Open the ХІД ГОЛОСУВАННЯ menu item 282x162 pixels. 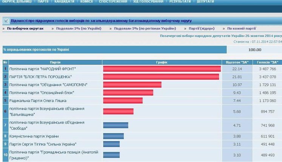148,2
